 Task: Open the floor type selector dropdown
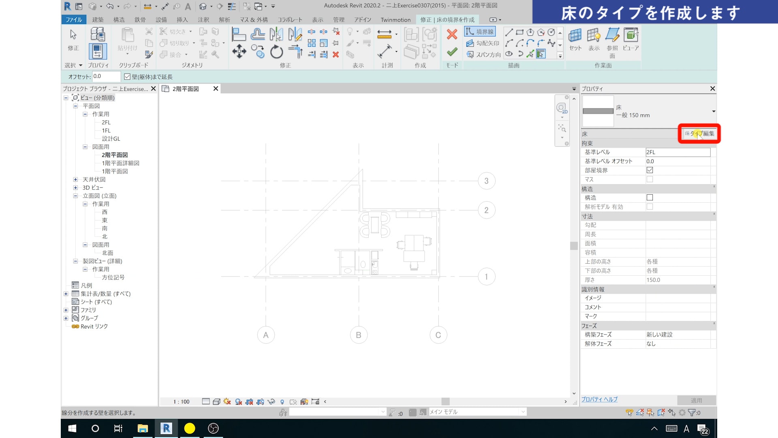[713, 111]
